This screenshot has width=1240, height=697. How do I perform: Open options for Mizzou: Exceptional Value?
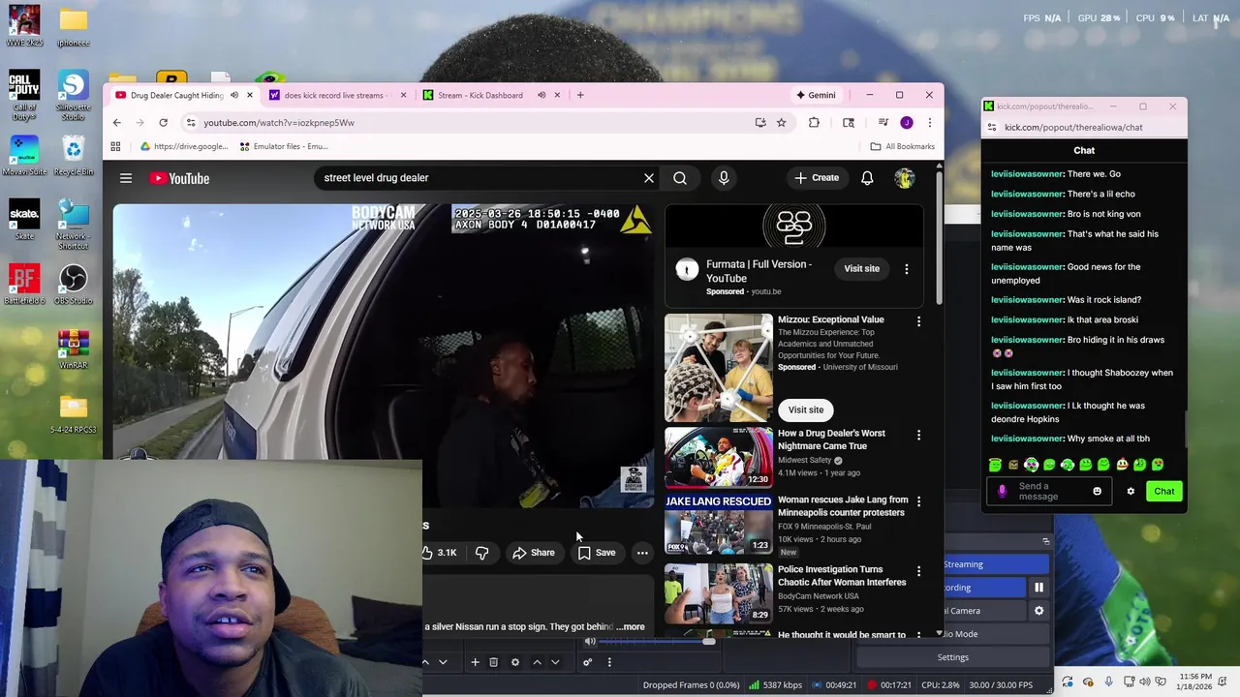pyautogui.click(x=918, y=321)
